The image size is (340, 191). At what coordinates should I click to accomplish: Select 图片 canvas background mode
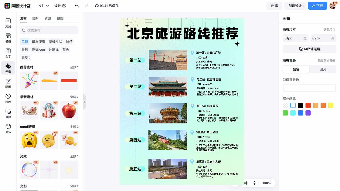(x=323, y=69)
